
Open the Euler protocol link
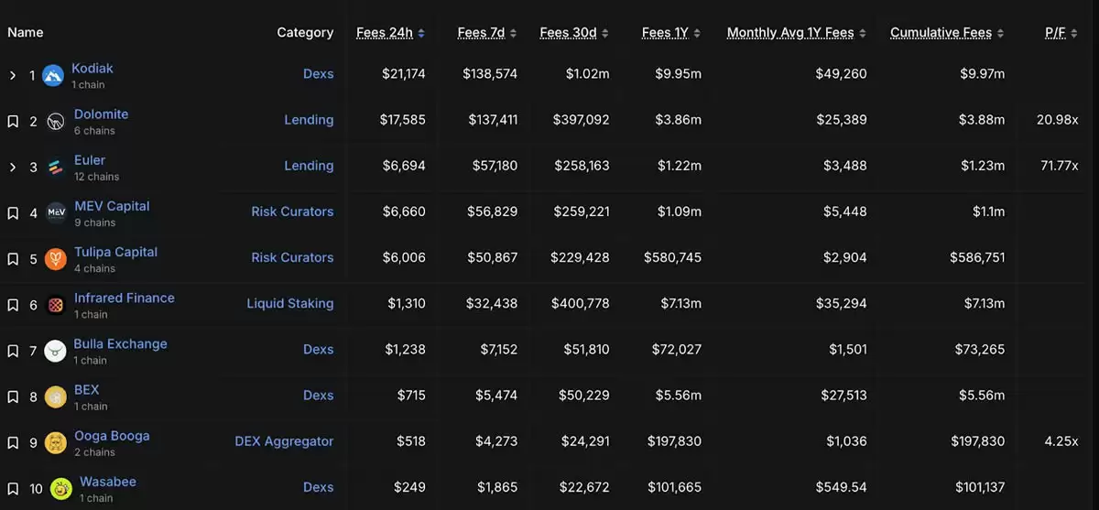pyautogui.click(x=90, y=160)
